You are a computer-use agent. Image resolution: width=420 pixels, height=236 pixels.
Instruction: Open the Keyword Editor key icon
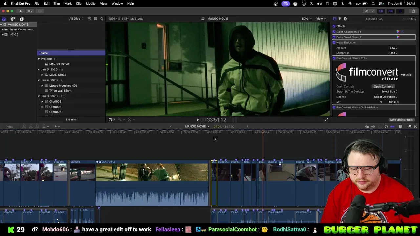(30, 11)
